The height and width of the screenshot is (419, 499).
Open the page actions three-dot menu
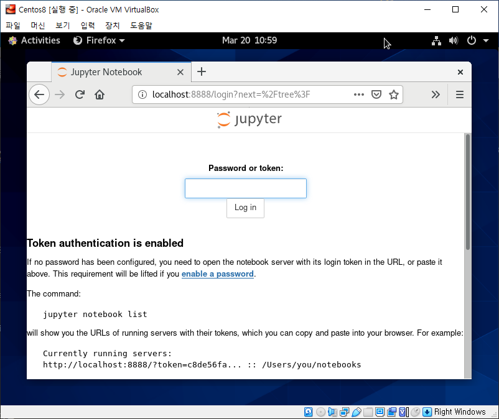(x=358, y=94)
